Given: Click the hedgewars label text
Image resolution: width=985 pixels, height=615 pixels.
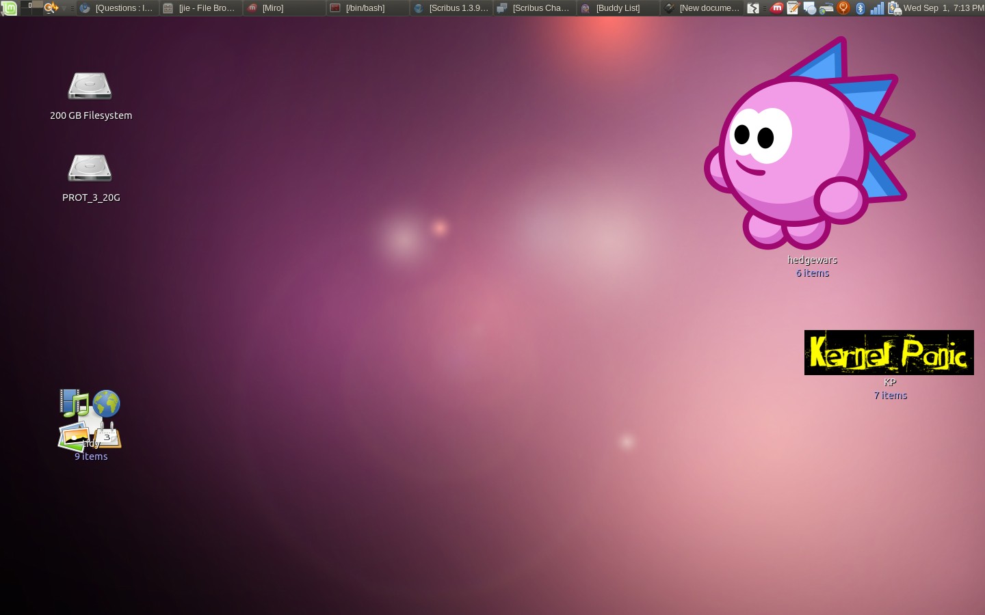Looking at the screenshot, I should [813, 260].
